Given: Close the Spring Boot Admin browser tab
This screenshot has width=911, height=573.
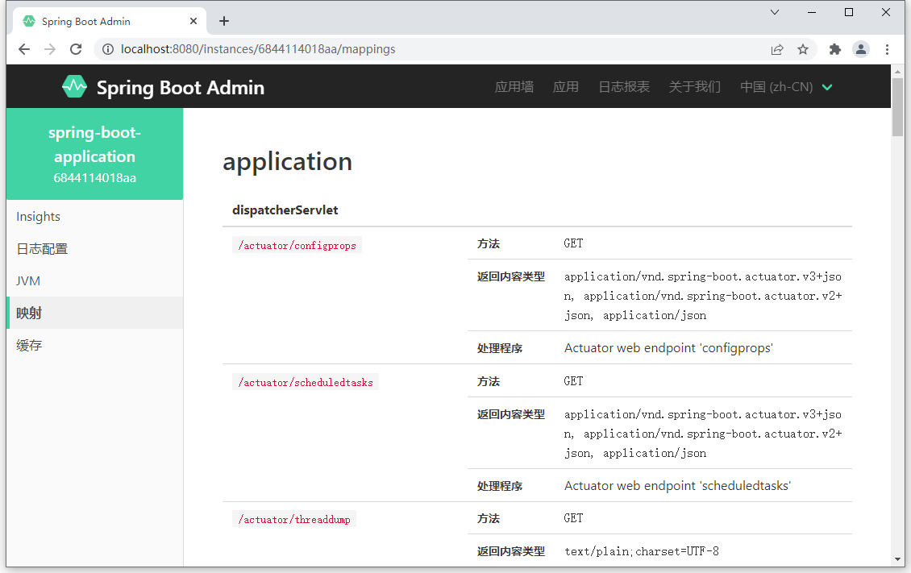Looking at the screenshot, I should pyautogui.click(x=194, y=21).
